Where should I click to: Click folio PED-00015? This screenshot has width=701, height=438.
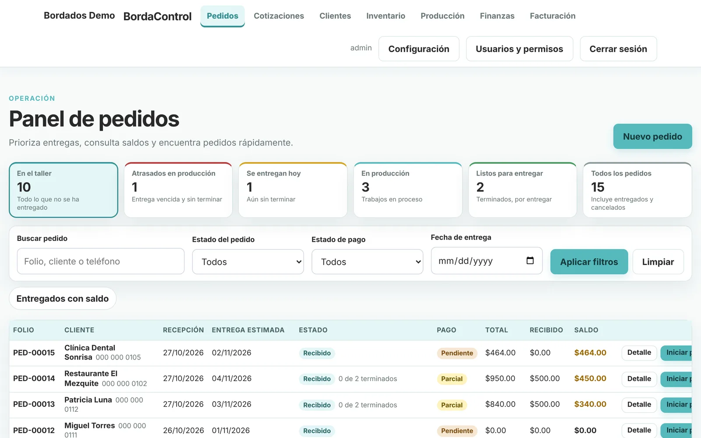pyautogui.click(x=34, y=353)
